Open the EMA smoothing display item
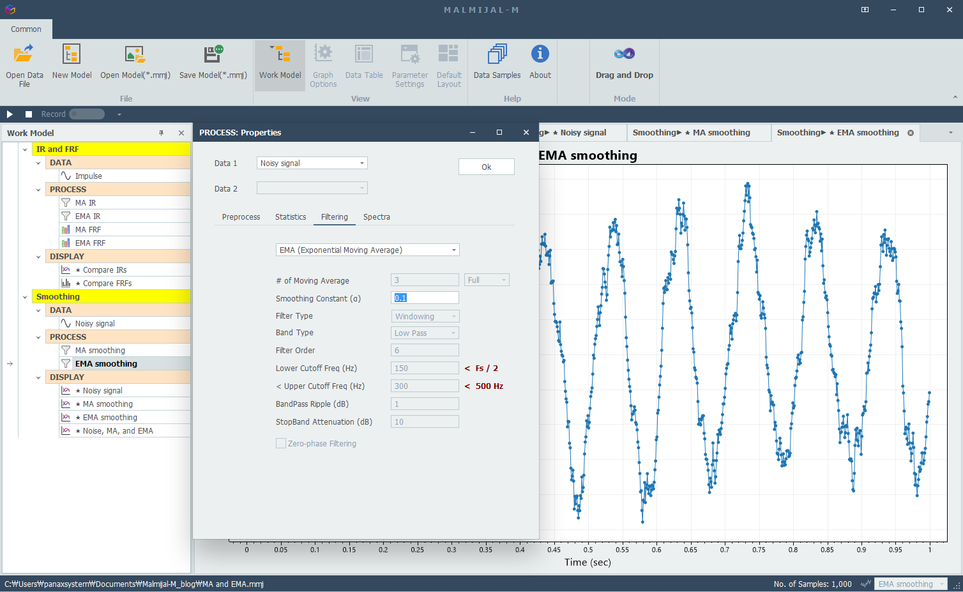Image resolution: width=963 pixels, height=592 pixels. coord(125,417)
